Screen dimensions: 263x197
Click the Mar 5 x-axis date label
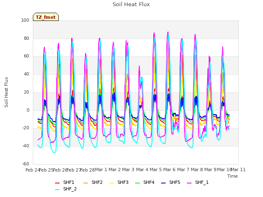156,170
